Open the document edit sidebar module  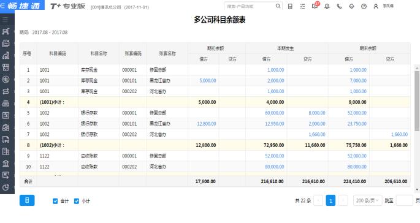(x=6, y=43)
